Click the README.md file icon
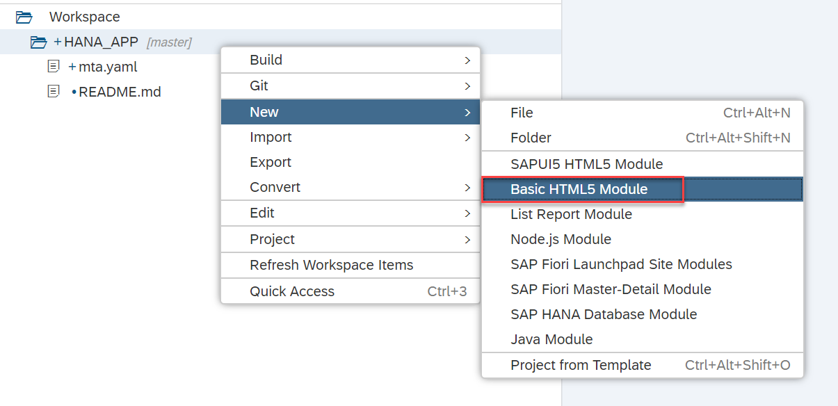Viewport: 838px width, 406px height. (x=54, y=92)
